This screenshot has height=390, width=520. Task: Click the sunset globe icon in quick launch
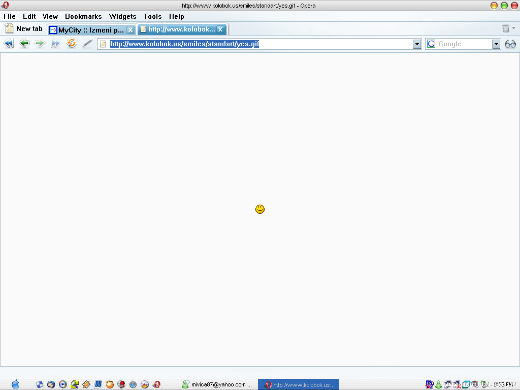[145, 384]
